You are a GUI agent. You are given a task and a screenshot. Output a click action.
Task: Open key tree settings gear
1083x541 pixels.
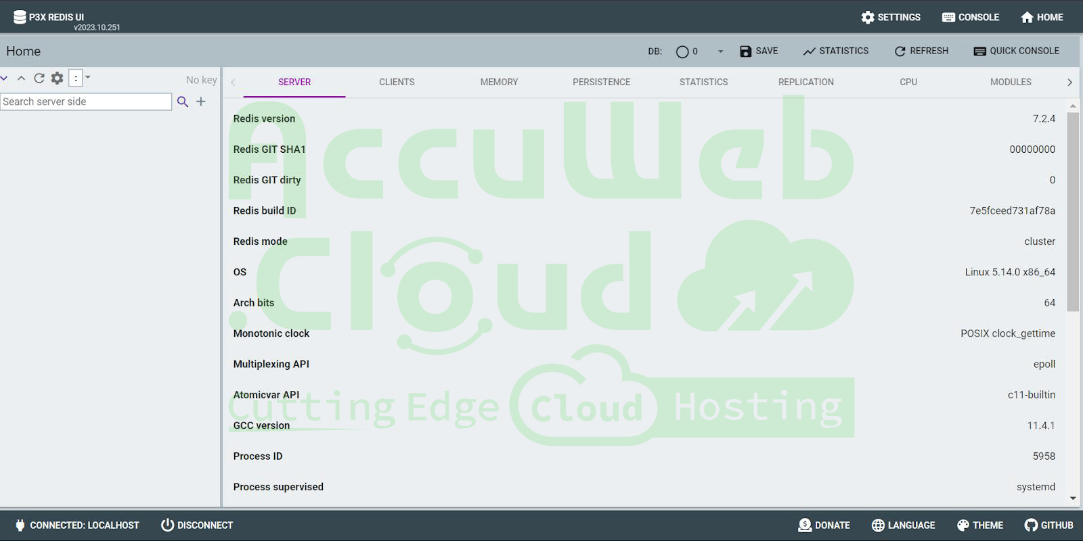coord(58,78)
